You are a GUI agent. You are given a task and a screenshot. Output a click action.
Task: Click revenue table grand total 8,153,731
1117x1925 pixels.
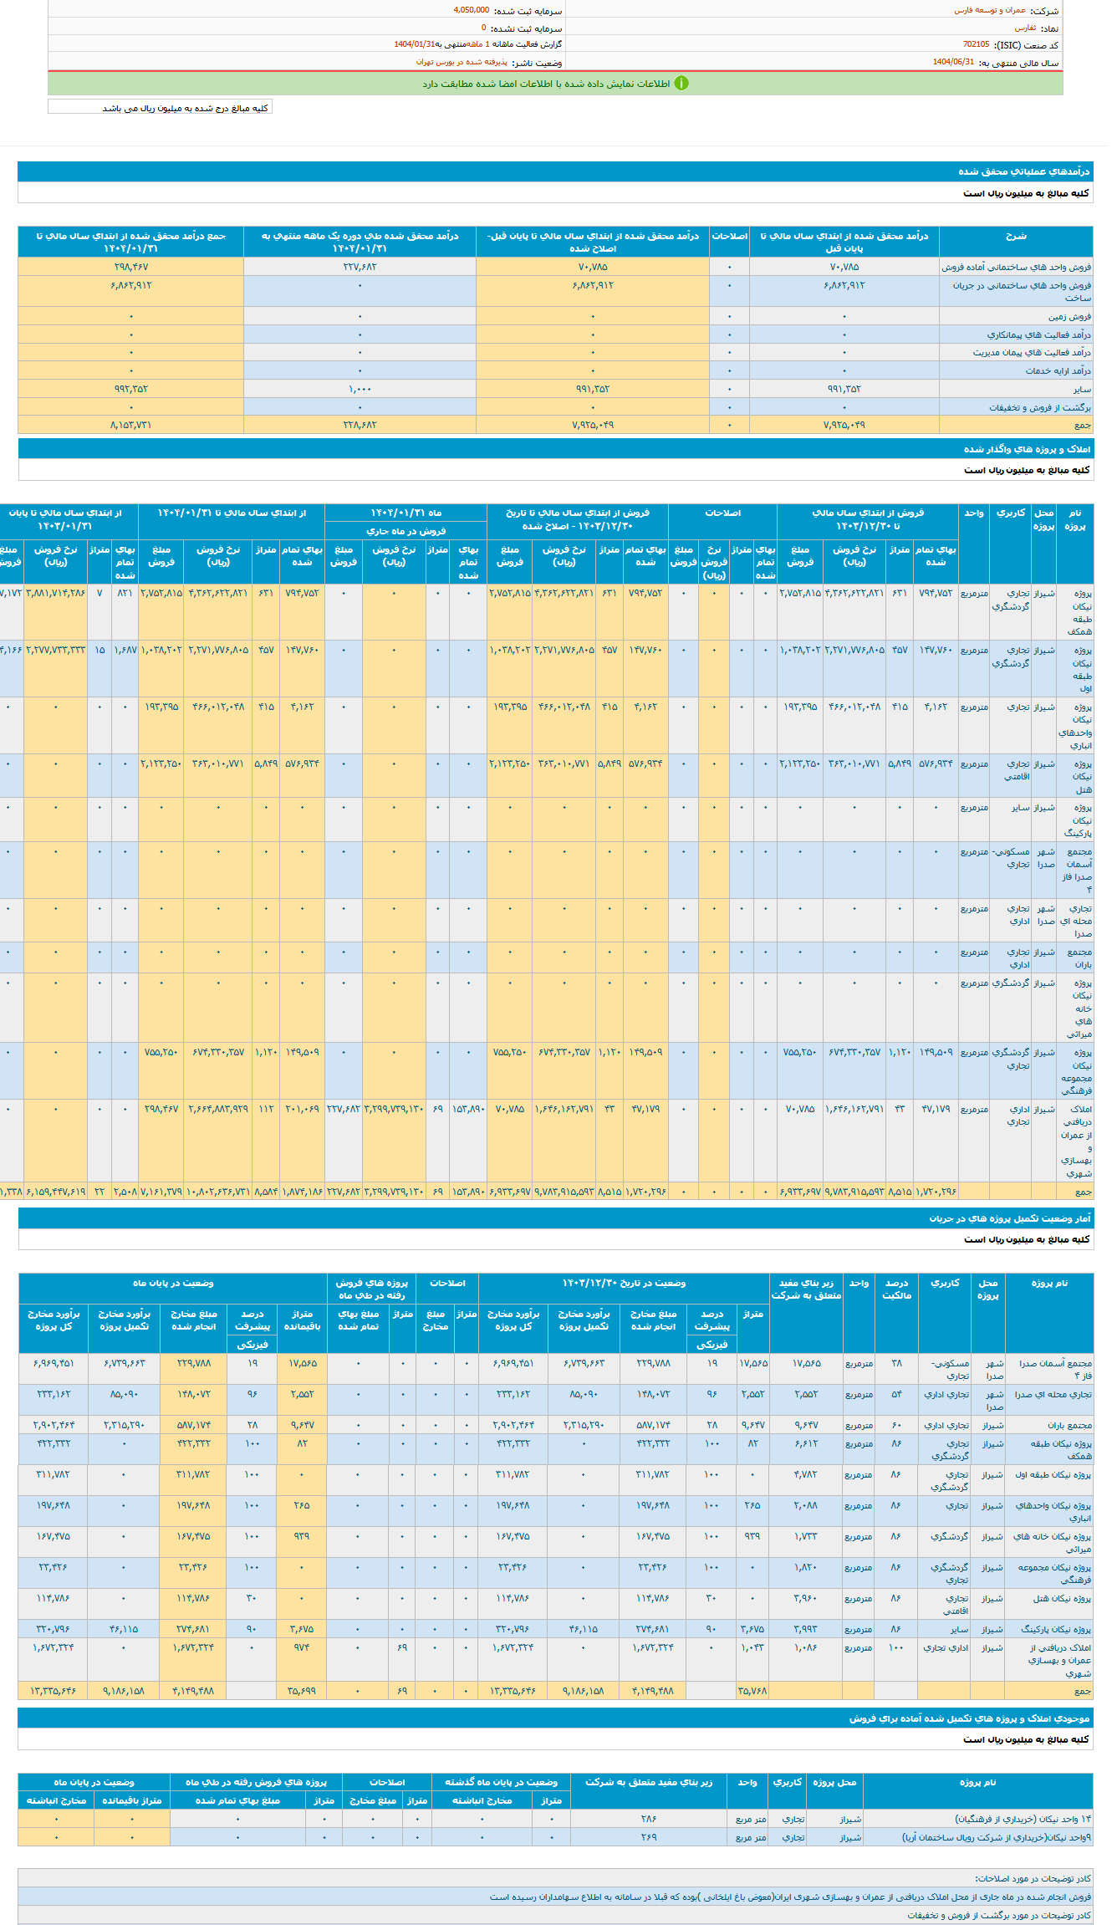(x=130, y=425)
